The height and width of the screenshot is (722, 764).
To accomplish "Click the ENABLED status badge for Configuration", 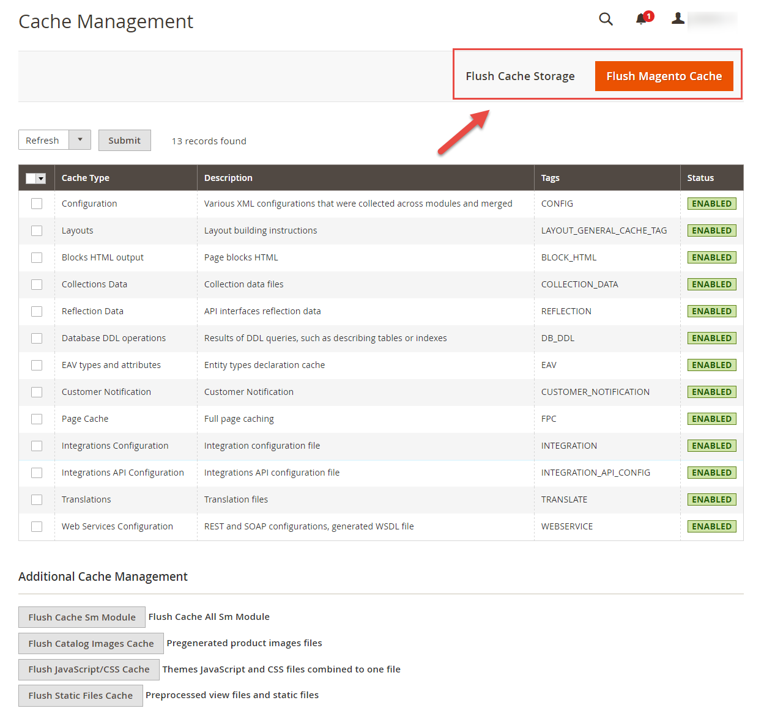I will [711, 204].
